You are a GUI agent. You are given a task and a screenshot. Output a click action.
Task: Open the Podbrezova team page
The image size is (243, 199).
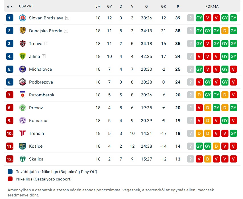(41, 82)
